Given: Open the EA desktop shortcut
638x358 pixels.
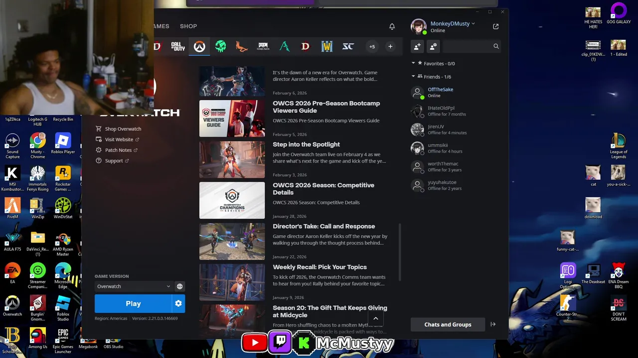Looking at the screenshot, I should (x=12, y=274).
